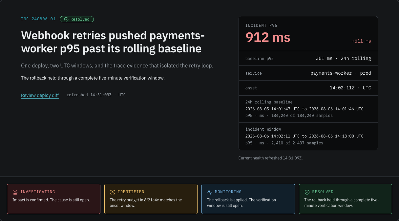
Task: Select the Identified status card
Action: point(151,199)
